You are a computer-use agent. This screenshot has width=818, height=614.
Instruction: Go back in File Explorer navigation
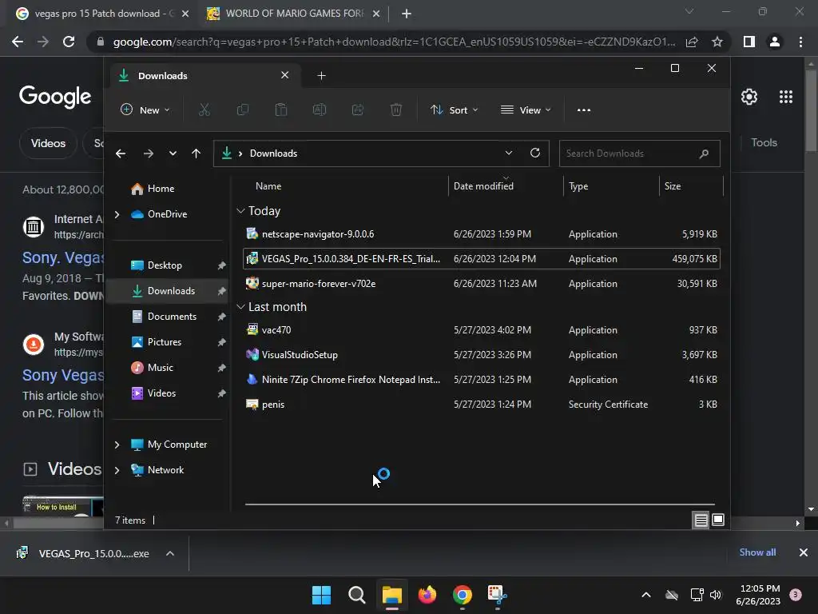coord(121,153)
